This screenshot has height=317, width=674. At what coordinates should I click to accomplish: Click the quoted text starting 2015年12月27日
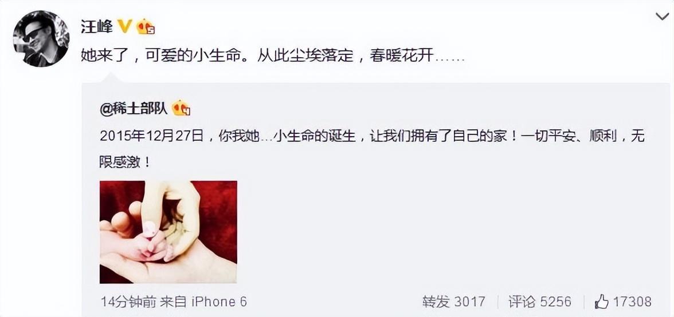[x=373, y=137]
